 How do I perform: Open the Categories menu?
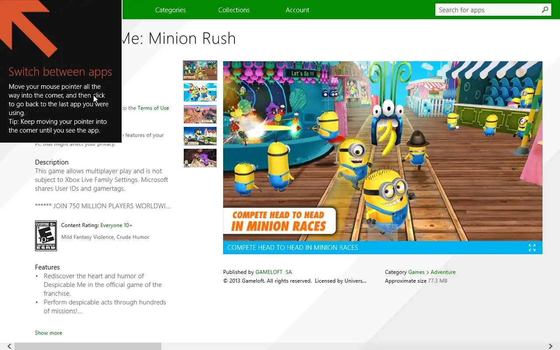click(170, 10)
